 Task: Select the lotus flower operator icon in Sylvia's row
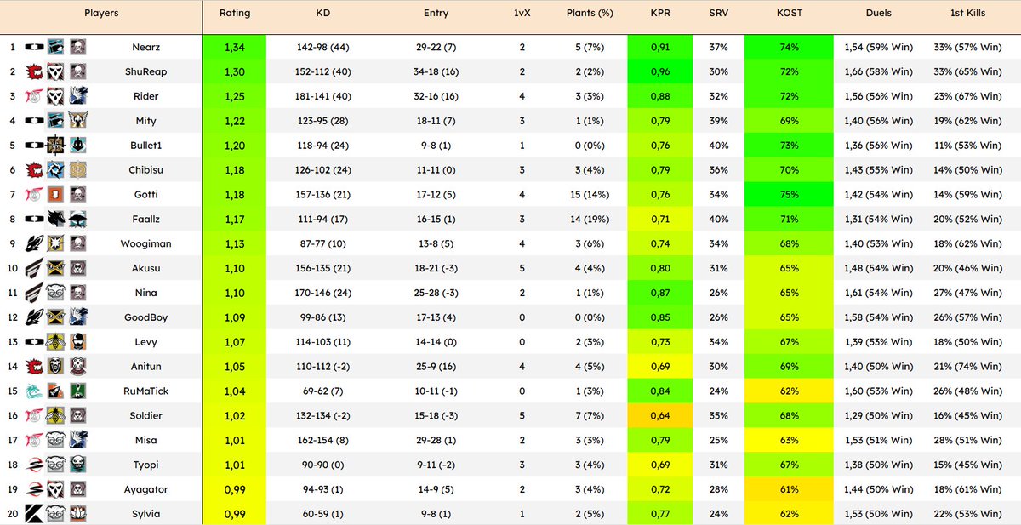tap(77, 514)
